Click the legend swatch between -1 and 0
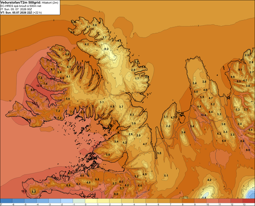The image size is (255, 206). click(79, 201)
